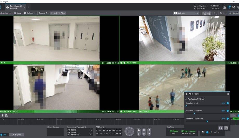Open the sliders adjustment icon in bottom bar
The height and width of the screenshot is (138, 239).
point(203,132)
